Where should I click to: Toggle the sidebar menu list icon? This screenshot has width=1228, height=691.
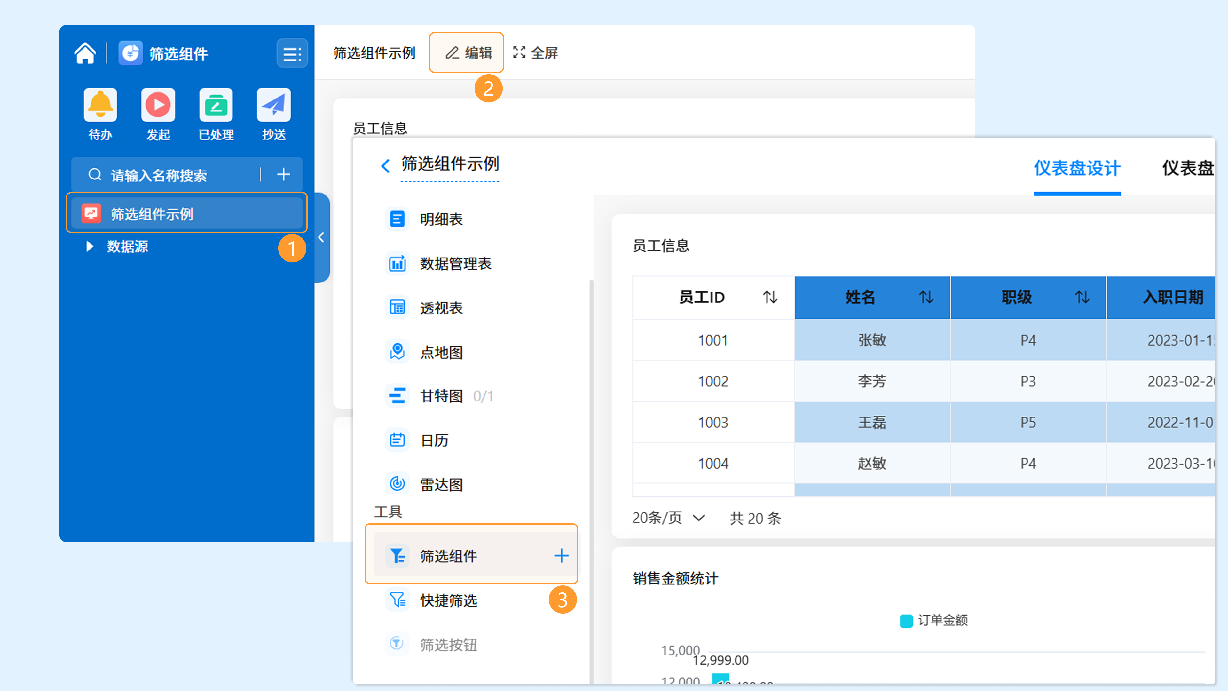292,53
